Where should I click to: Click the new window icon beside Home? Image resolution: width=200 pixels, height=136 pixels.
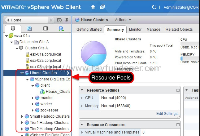pyautogui.click(x=102, y=7)
